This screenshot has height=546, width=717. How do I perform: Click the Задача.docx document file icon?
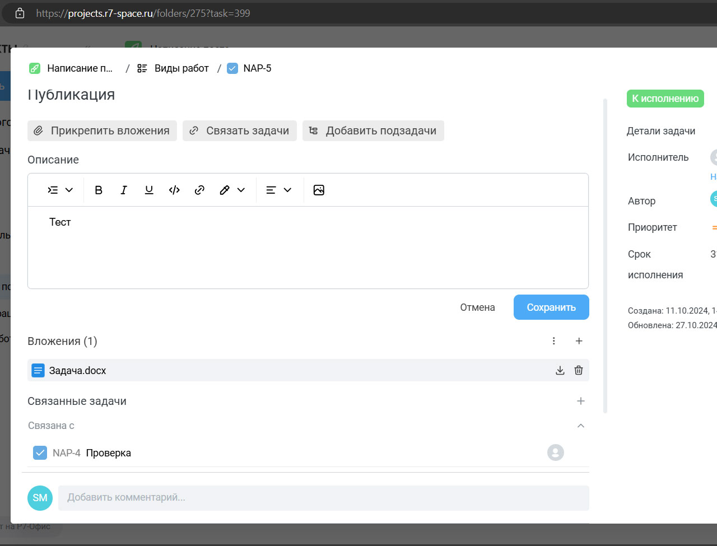38,371
